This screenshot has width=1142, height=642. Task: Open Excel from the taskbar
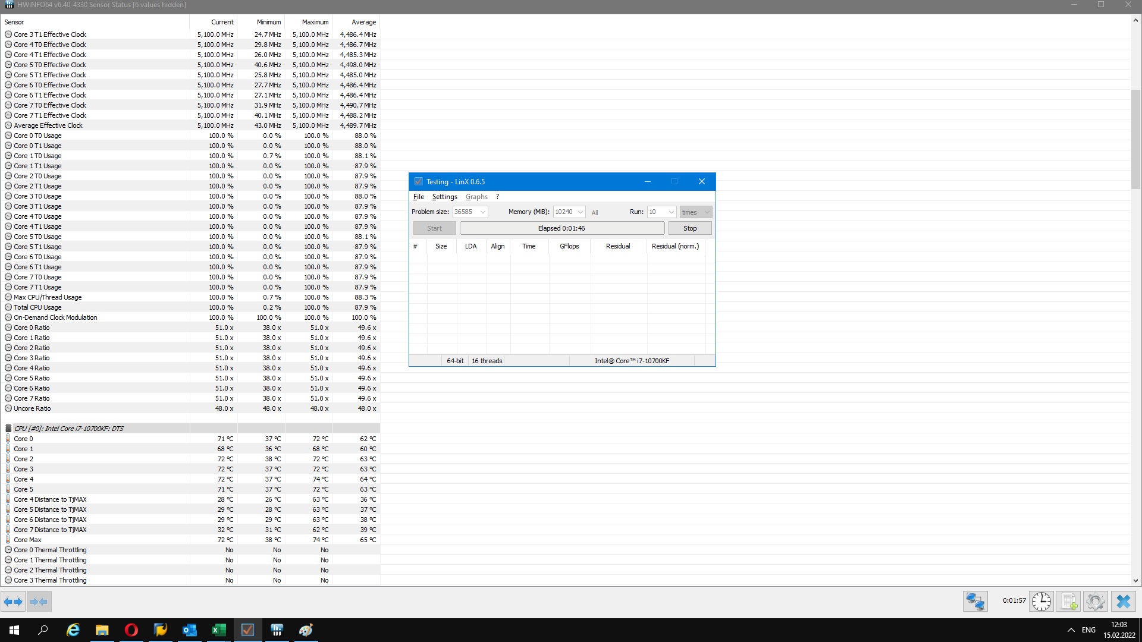click(x=218, y=630)
